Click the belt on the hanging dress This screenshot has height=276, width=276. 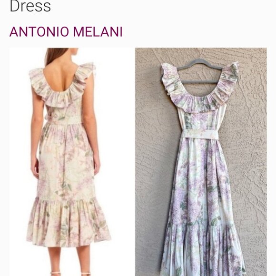click(200, 134)
